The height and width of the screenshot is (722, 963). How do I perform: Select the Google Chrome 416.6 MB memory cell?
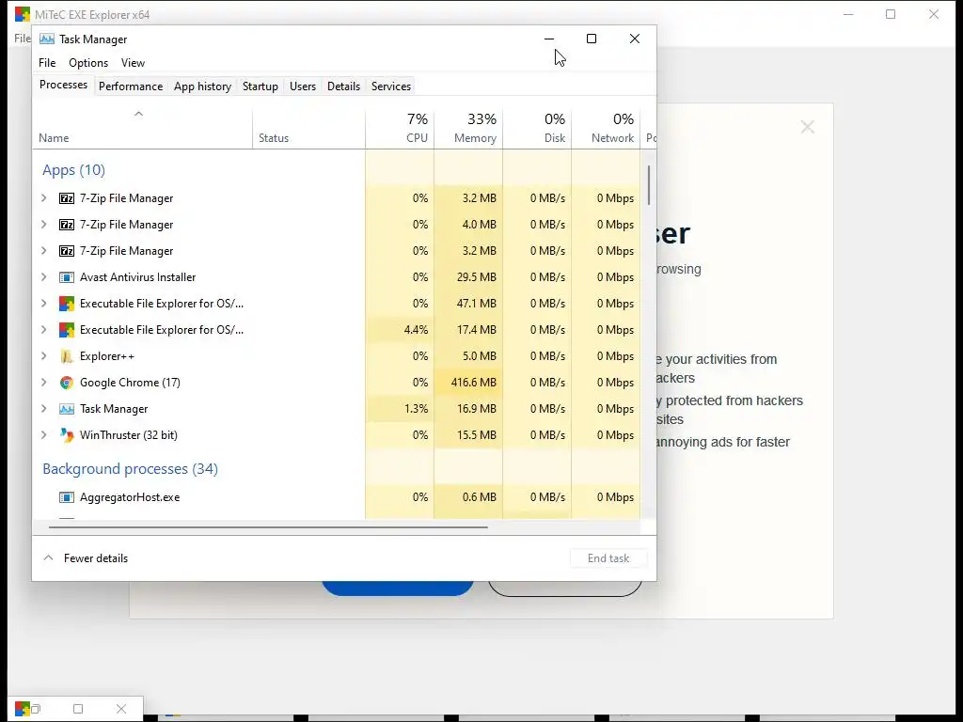468,383
